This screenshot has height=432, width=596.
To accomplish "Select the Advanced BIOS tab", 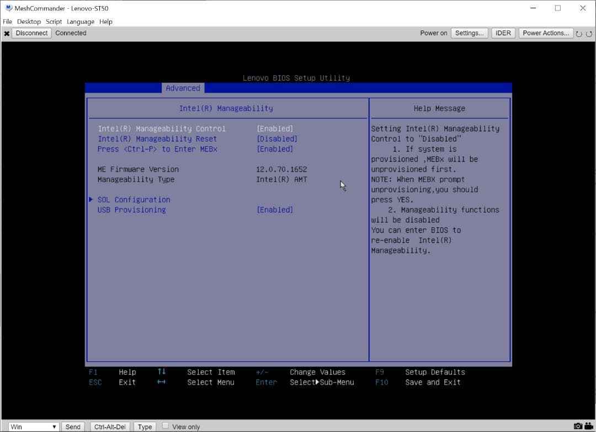I will point(183,88).
